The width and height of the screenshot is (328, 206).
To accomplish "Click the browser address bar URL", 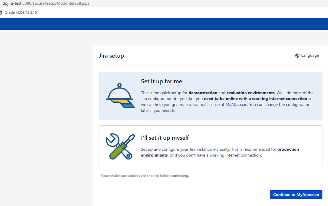I will click(x=46, y=3).
